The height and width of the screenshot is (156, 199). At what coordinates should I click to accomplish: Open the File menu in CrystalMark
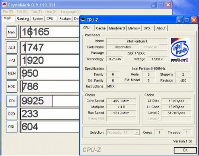[x=8, y=12]
